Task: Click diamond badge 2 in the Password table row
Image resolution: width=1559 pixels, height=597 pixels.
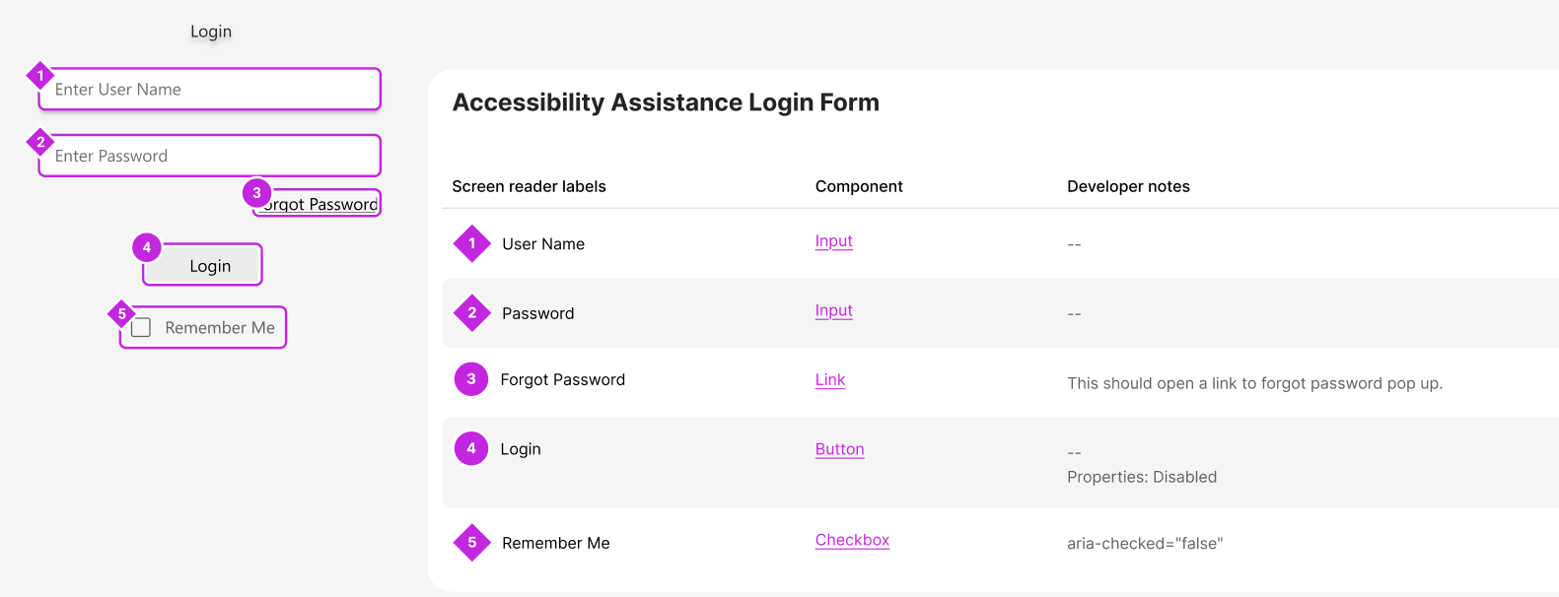Action: click(x=472, y=313)
